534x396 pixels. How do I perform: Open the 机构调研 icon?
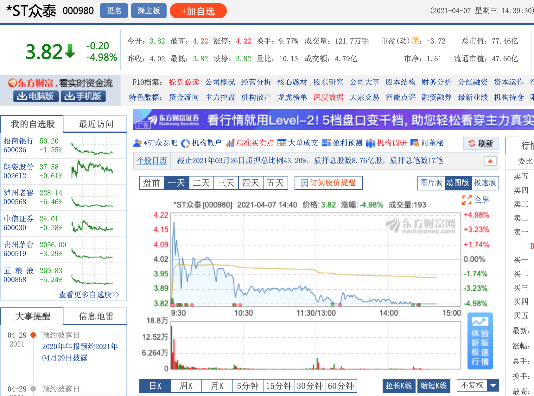(371, 143)
